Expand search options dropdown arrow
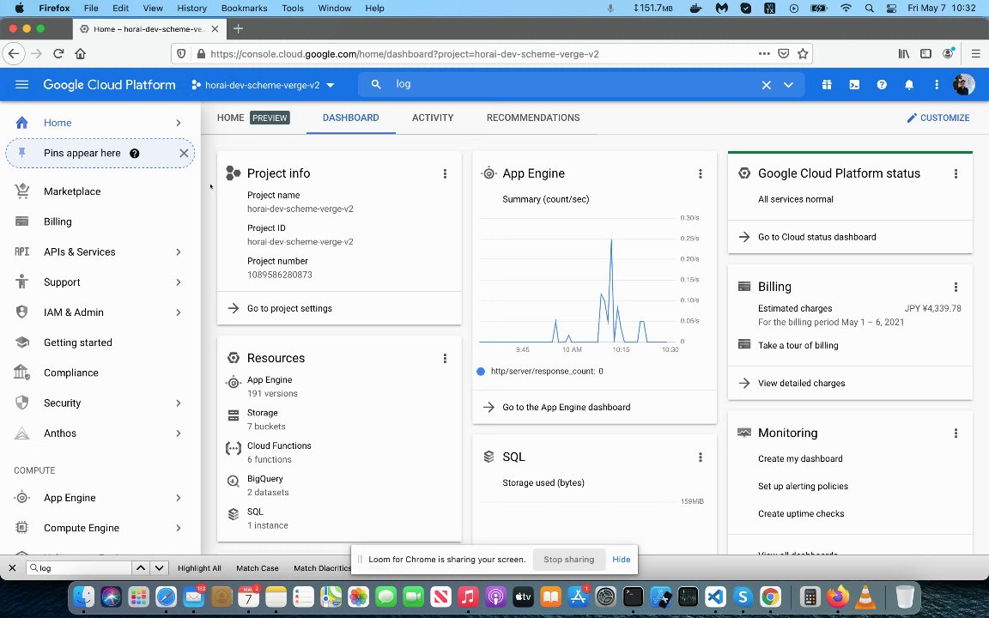Viewport: 989px width, 618px height. point(788,84)
